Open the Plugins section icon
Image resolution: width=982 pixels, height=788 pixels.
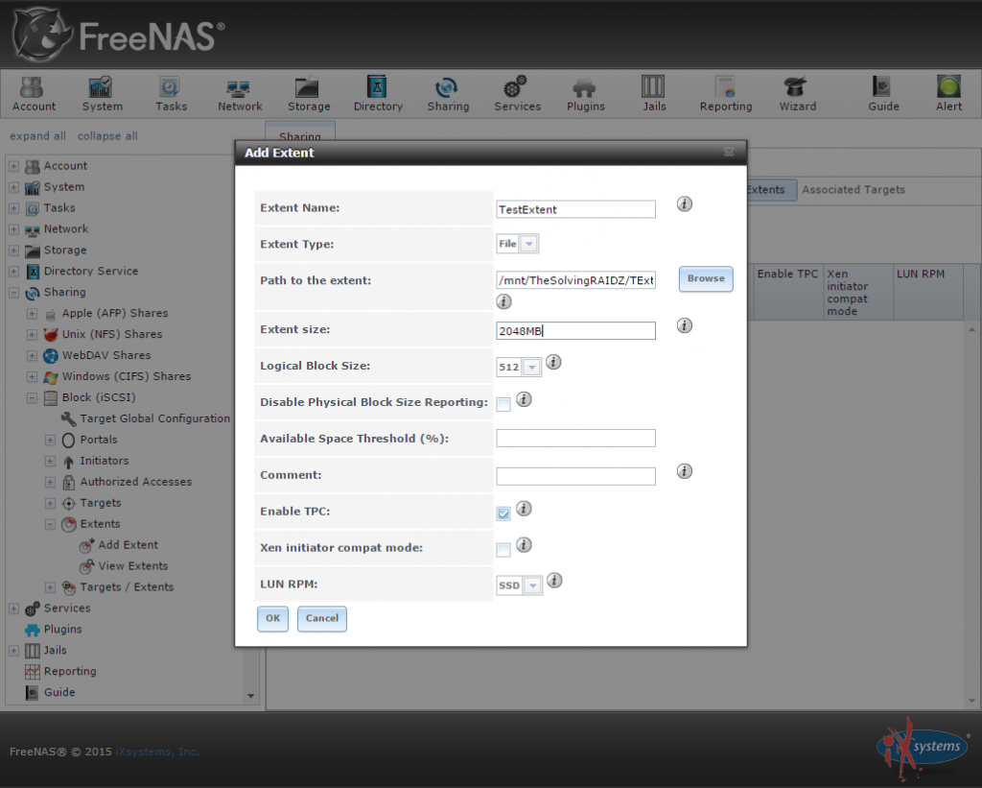pos(585,92)
